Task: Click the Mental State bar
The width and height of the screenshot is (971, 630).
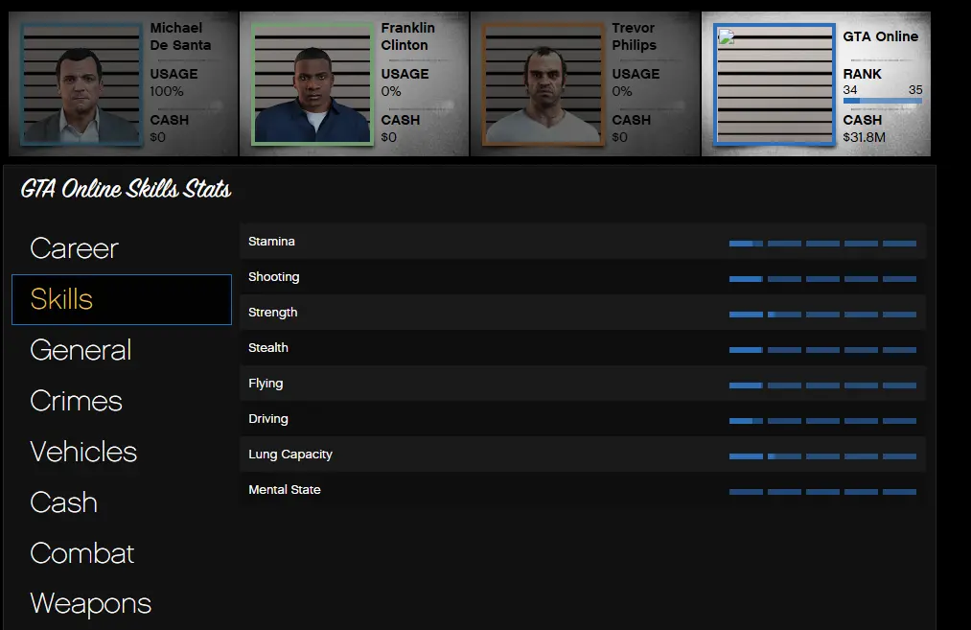Action: coord(822,492)
